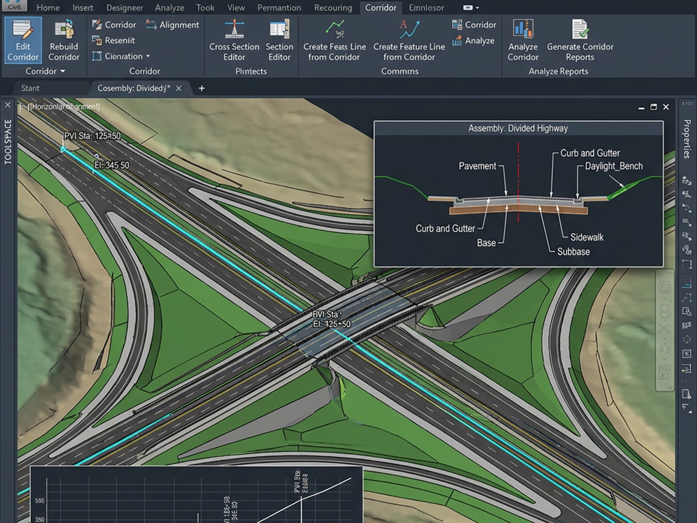Select the Corridor ribbon tab
This screenshot has width=697, height=523.
click(x=381, y=8)
